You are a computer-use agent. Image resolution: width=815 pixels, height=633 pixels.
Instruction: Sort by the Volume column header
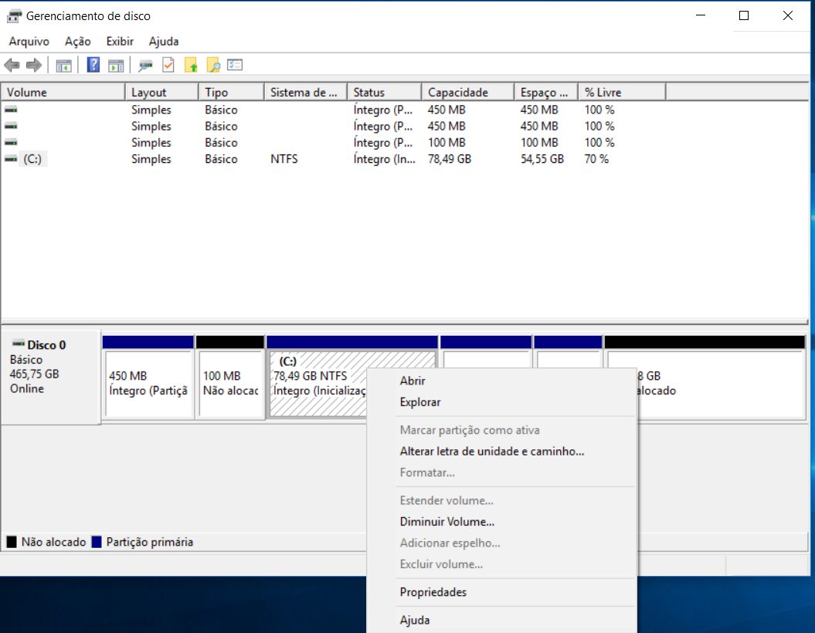tap(63, 93)
